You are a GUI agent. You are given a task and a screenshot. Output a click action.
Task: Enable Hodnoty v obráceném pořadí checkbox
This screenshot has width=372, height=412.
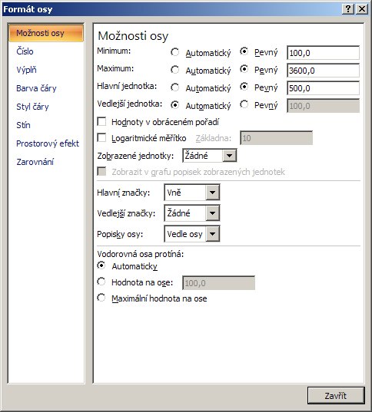point(101,122)
